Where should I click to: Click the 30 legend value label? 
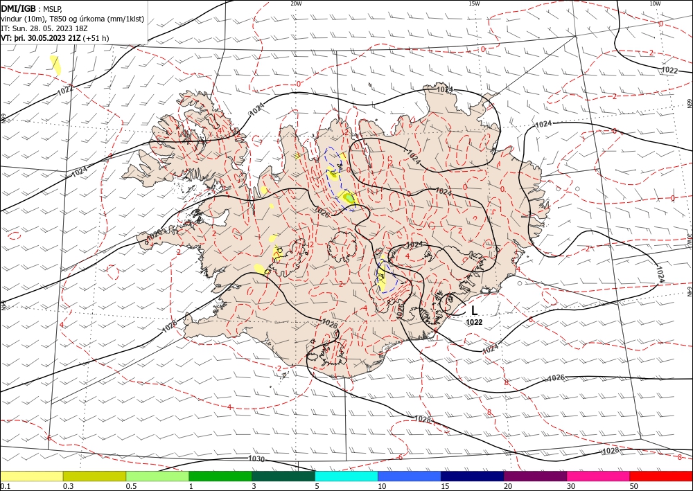point(571,486)
